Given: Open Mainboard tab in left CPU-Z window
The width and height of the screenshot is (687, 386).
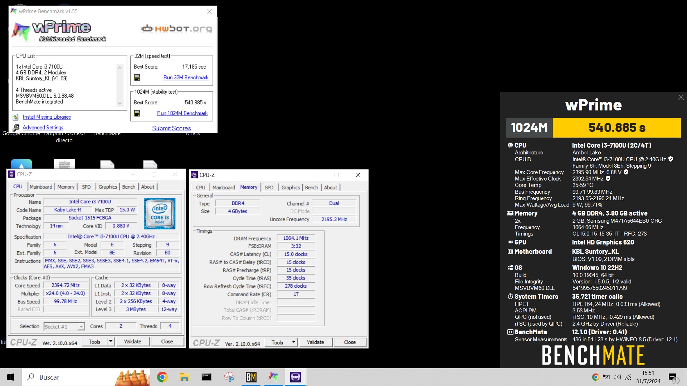Looking at the screenshot, I should coord(41,187).
